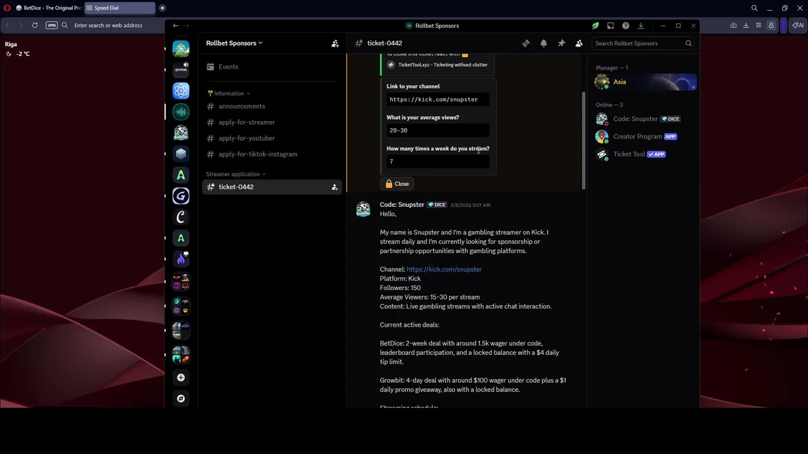Open Opera easy setup sliders icon

(x=759, y=25)
